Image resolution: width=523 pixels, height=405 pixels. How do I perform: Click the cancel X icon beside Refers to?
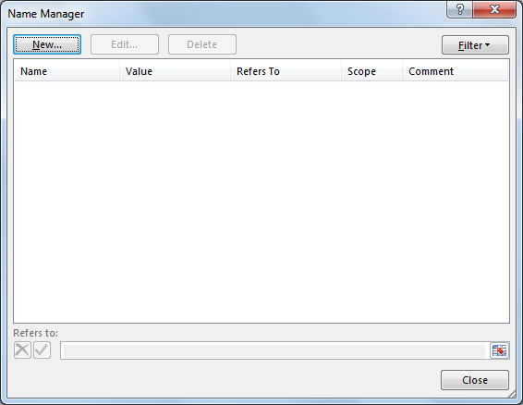pyautogui.click(x=22, y=350)
